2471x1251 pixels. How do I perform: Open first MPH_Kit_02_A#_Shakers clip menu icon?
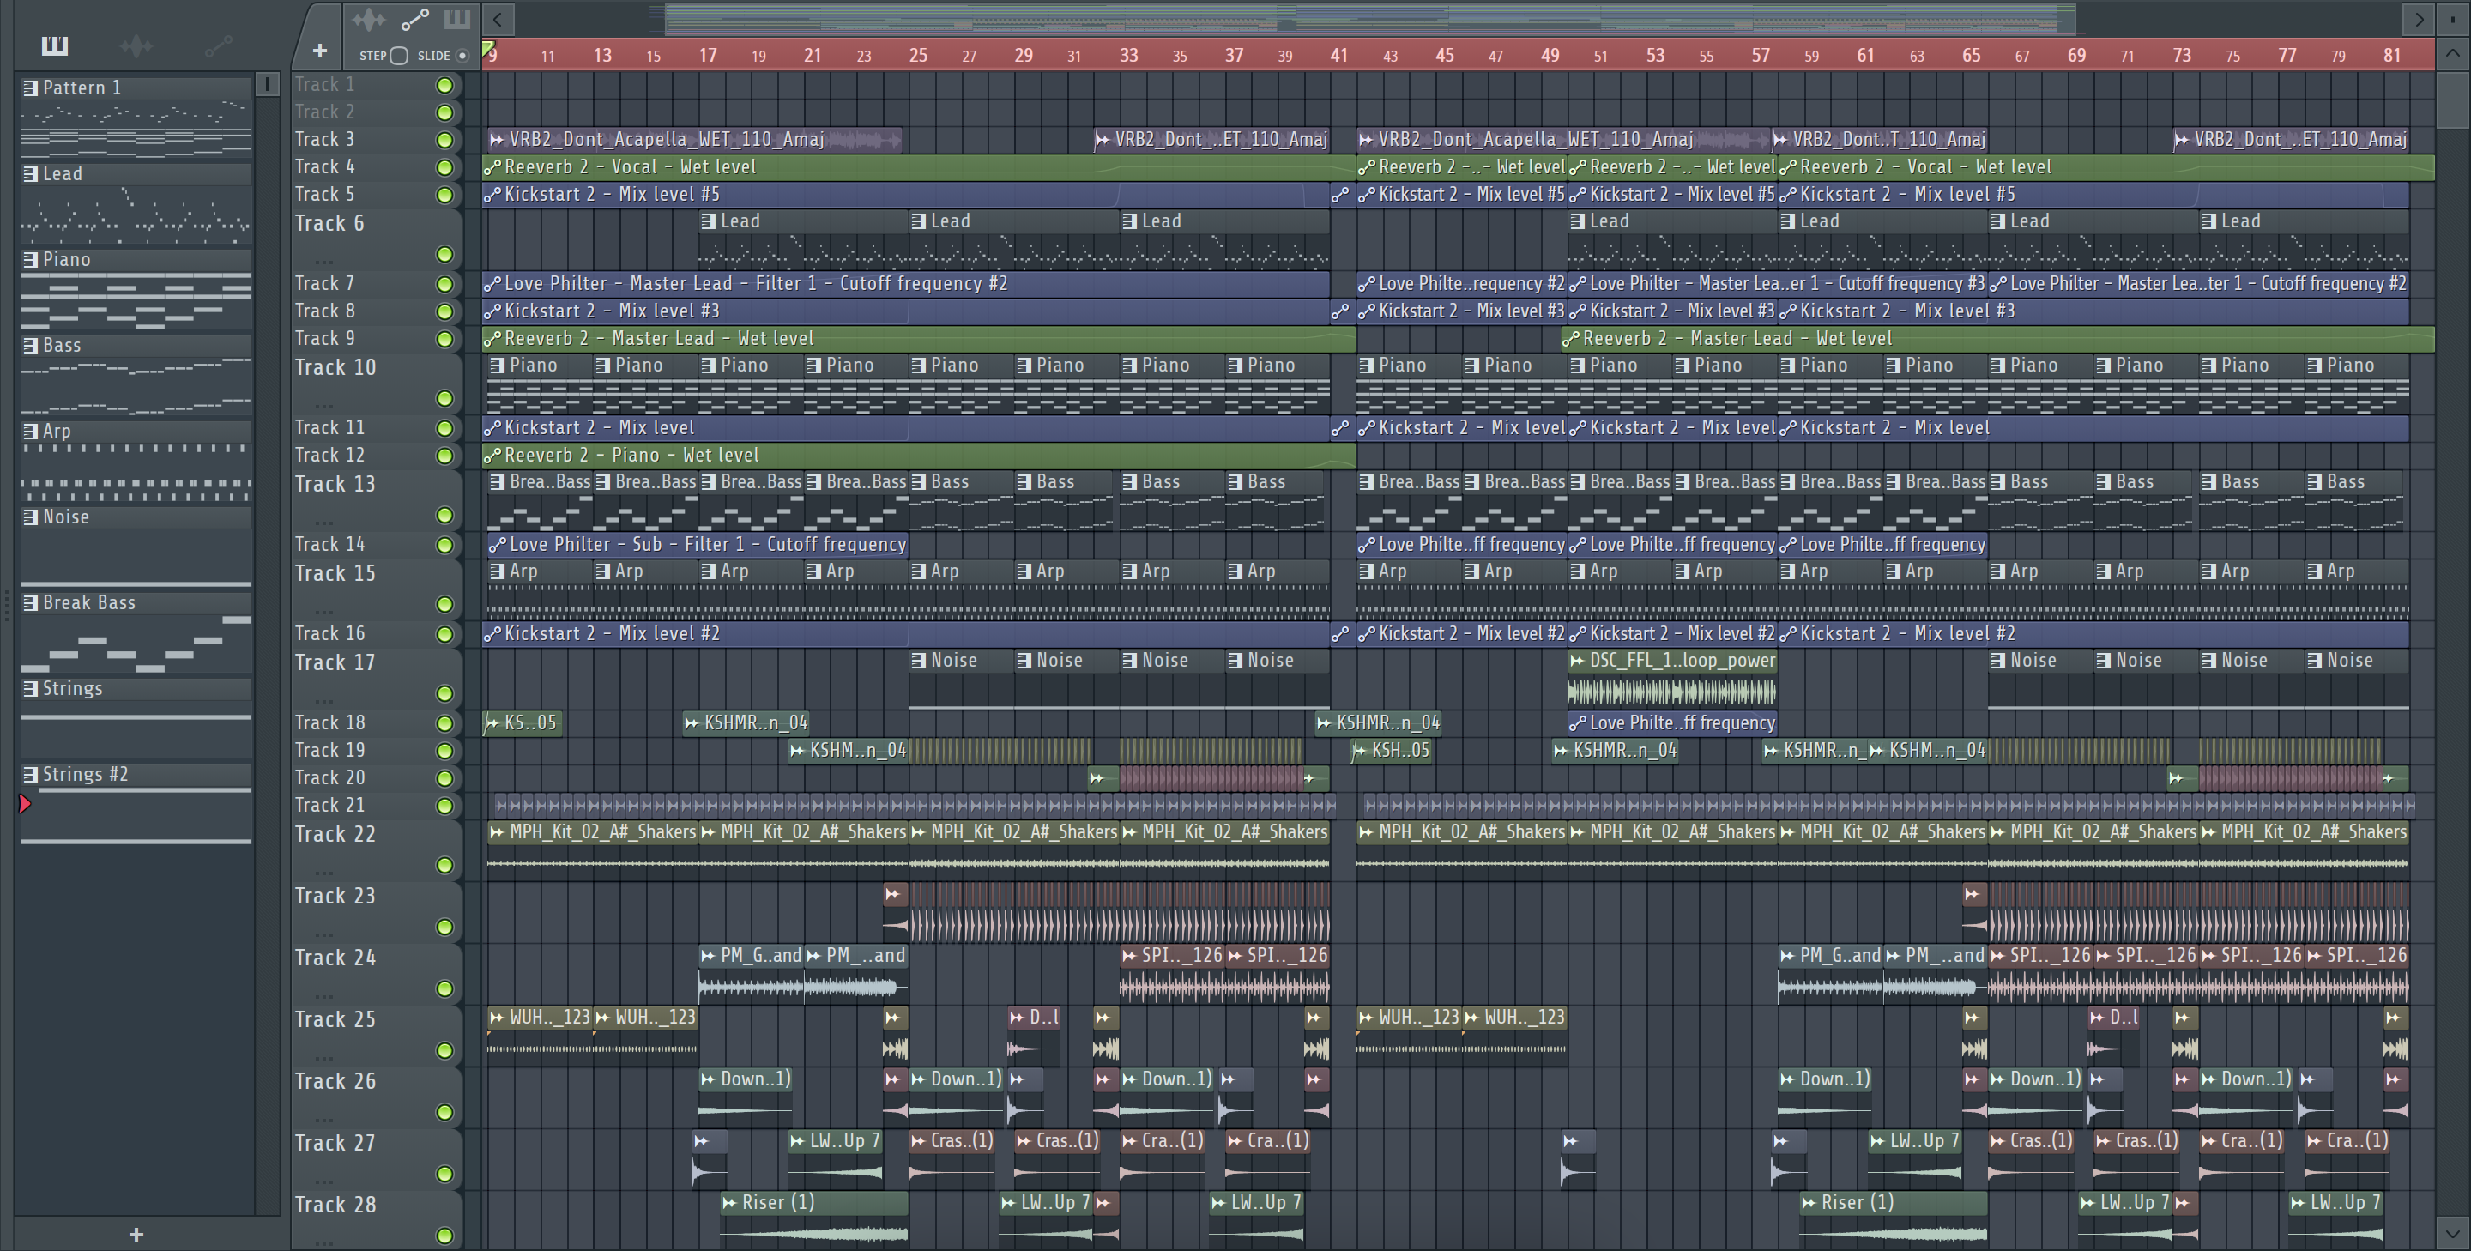[497, 833]
